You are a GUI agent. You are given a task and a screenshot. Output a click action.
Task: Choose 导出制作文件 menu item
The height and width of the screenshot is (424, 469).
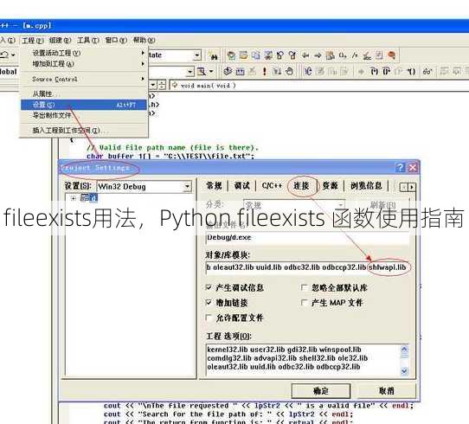coord(84,115)
